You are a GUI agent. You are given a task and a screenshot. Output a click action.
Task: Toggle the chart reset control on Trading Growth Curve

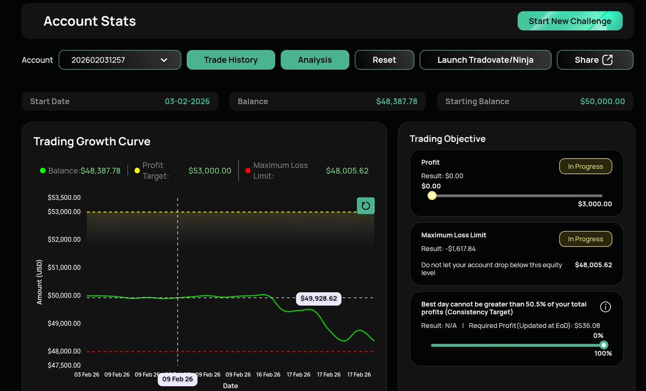click(x=366, y=205)
